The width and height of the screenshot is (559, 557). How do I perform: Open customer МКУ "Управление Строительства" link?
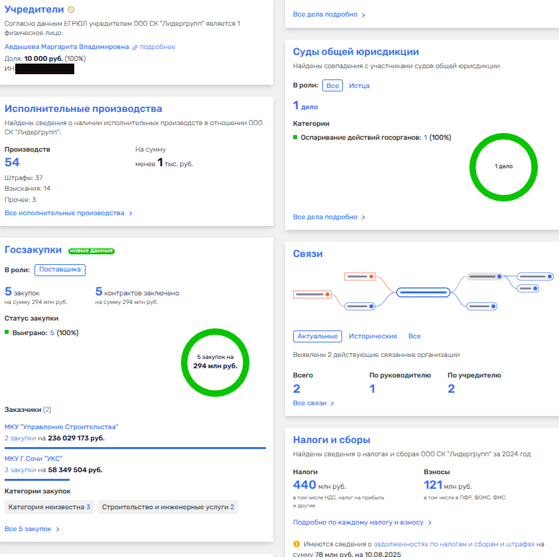tap(62, 427)
